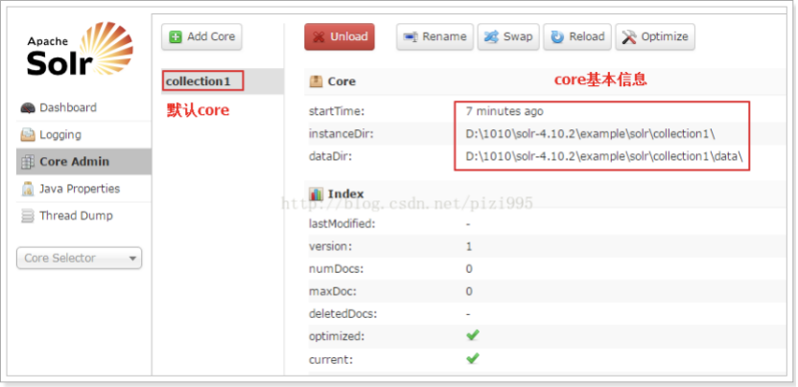Click the green checkmark beside optimized

tap(473, 335)
